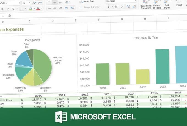Apply currency dollar format
This screenshot has width=187, height=126.
pyautogui.click(x=108, y=7)
